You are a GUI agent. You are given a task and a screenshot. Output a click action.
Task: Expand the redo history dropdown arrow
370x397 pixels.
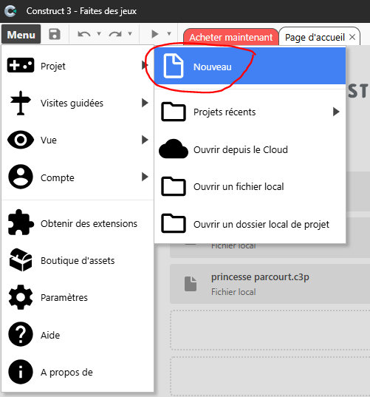[x=130, y=34]
